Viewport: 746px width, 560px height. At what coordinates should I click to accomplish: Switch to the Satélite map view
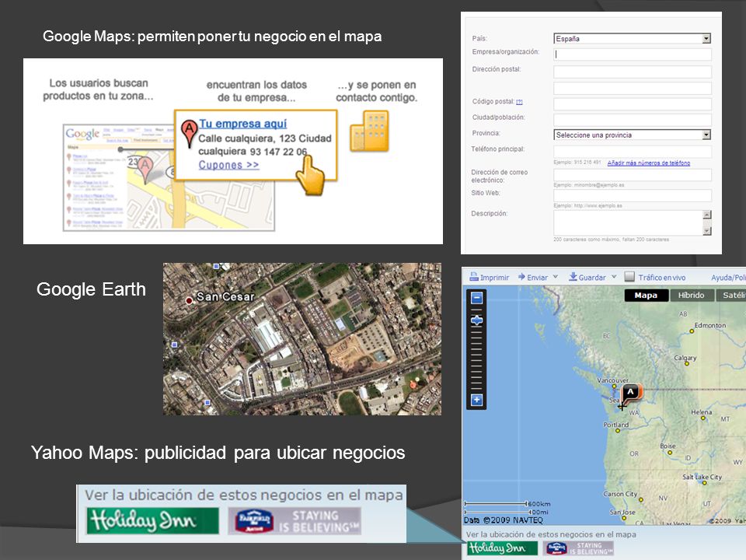coord(732,296)
